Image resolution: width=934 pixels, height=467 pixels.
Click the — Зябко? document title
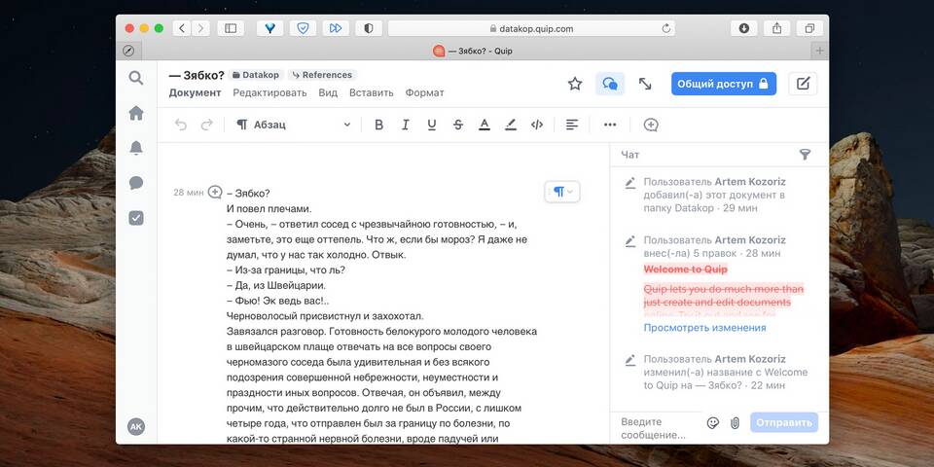[x=197, y=75]
